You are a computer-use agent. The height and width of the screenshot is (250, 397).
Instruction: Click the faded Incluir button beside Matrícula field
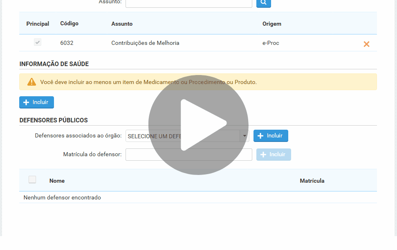[x=274, y=155]
